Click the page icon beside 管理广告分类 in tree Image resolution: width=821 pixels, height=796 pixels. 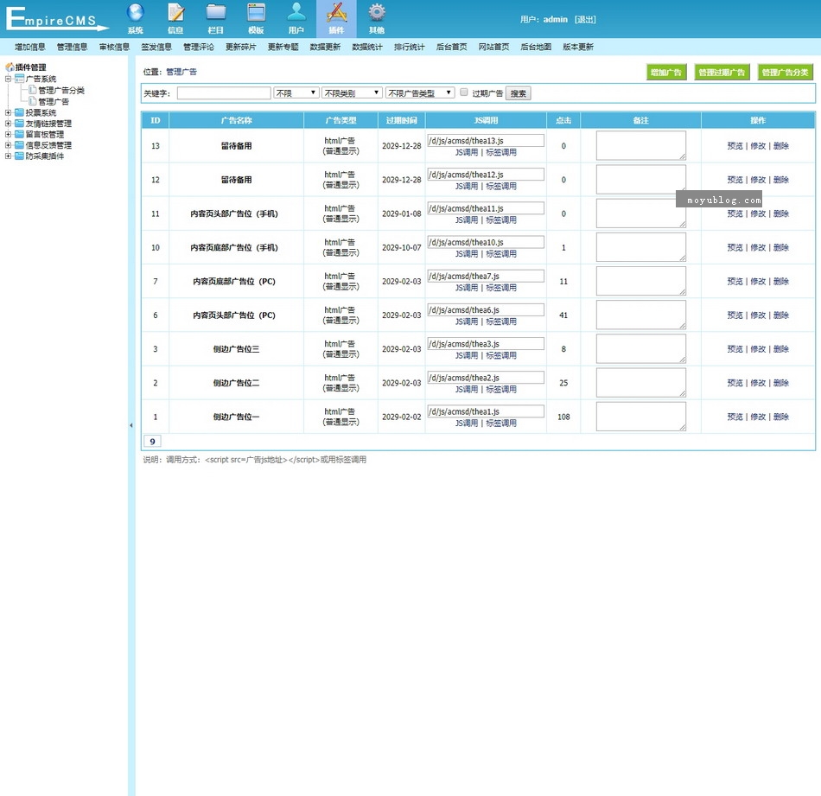click(33, 90)
